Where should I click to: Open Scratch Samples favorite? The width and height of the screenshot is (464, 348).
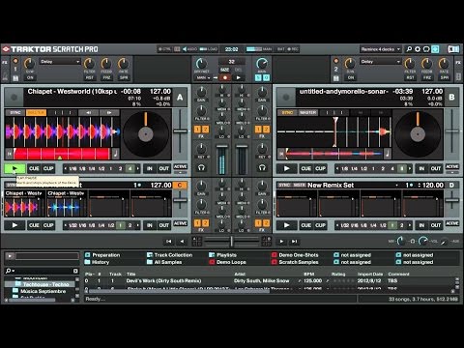(x=295, y=262)
